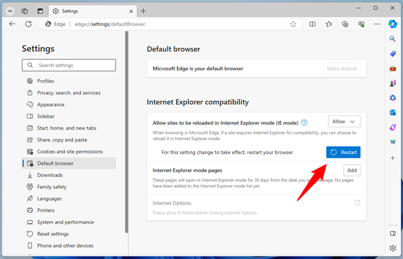This screenshot has width=403, height=259.
Task: Open Downloads settings
Action: point(69,175)
